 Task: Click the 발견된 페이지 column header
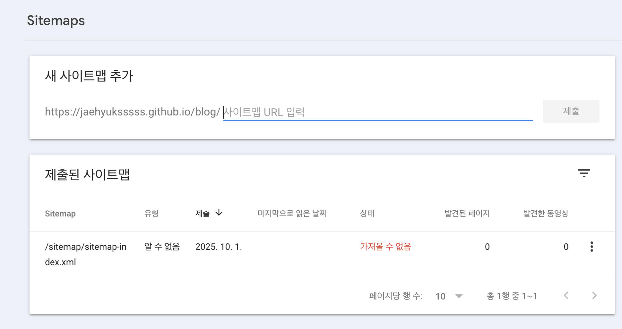467,214
